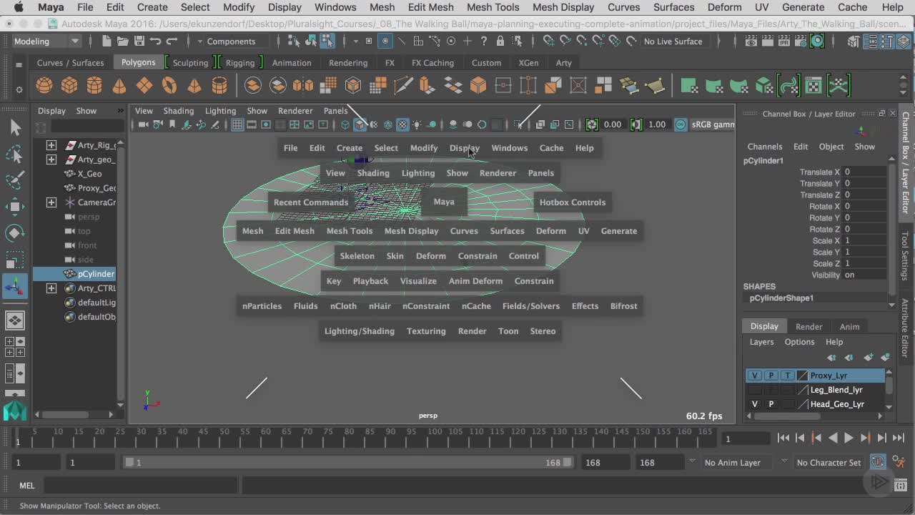Expand CameraGr node in outliner
The height and width of the screenshot is (515, 915).
tap(51, 202)
